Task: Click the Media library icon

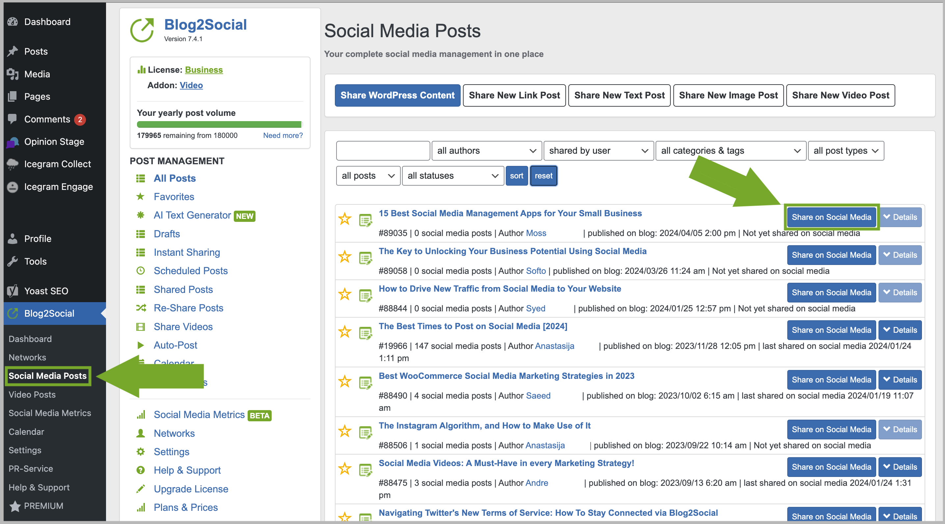Action: click(x=13, y=74)
